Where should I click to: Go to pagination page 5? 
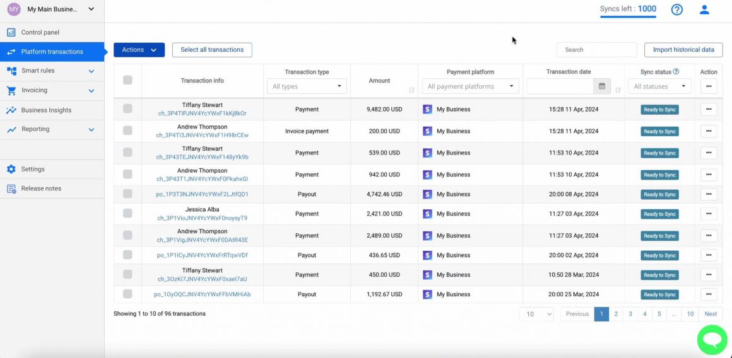click(659, 314)
